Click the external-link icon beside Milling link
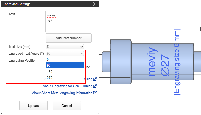 coord(95,79)
